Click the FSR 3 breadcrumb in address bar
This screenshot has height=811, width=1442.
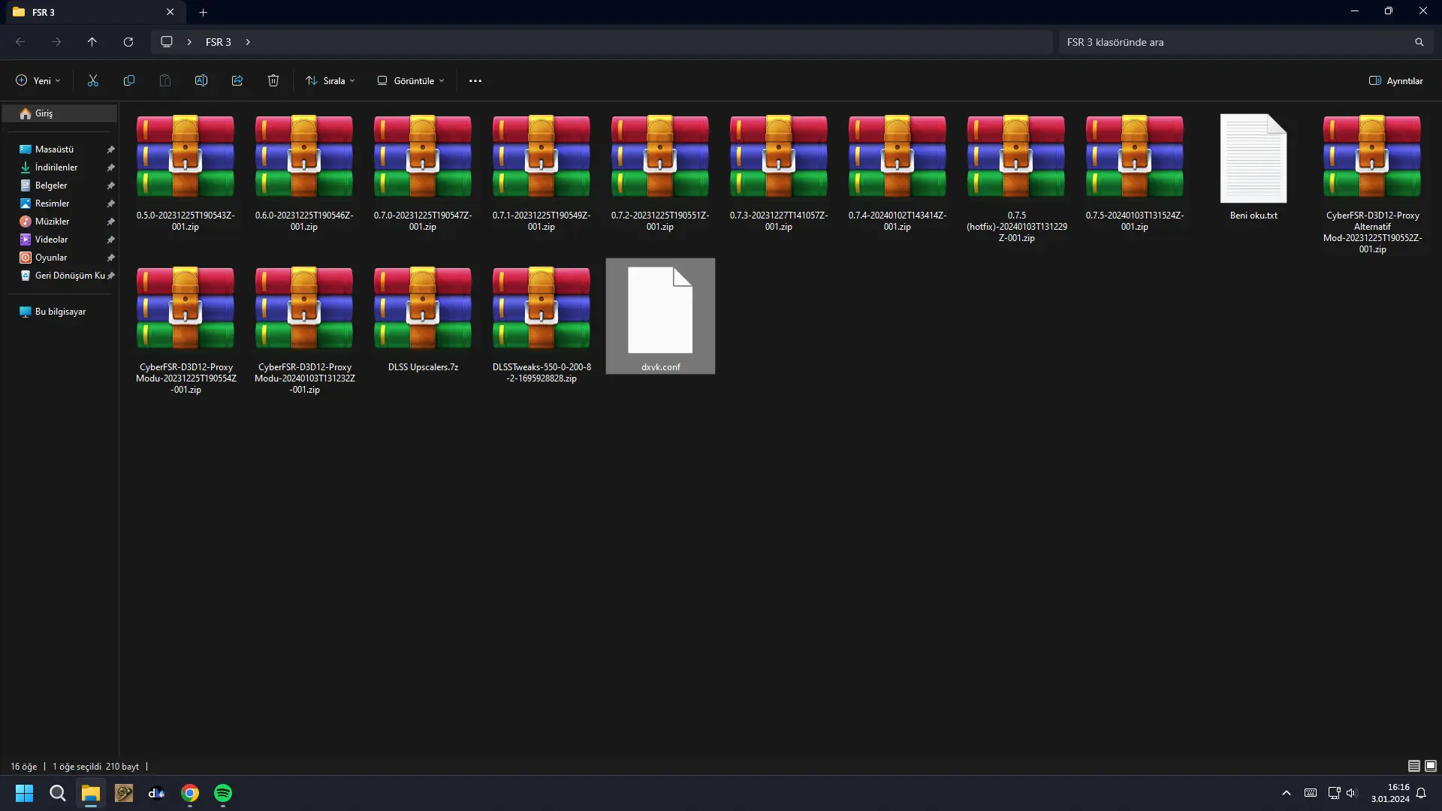(x=219, y=42)
